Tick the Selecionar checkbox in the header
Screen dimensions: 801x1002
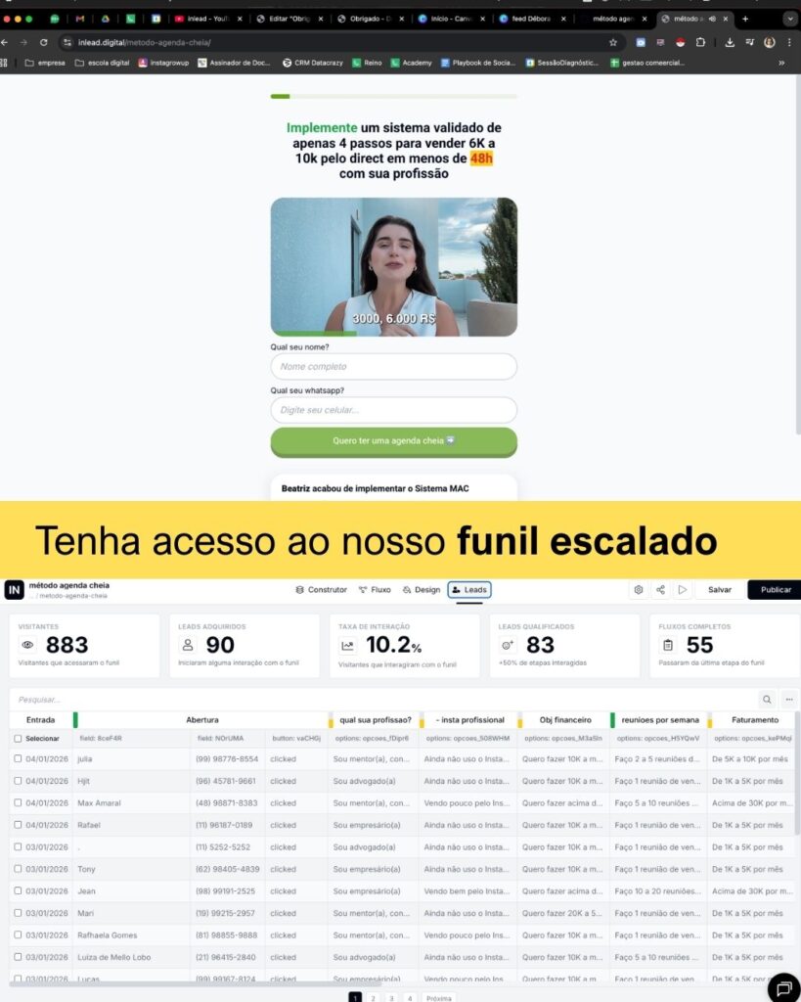click(x=18, y=739)
